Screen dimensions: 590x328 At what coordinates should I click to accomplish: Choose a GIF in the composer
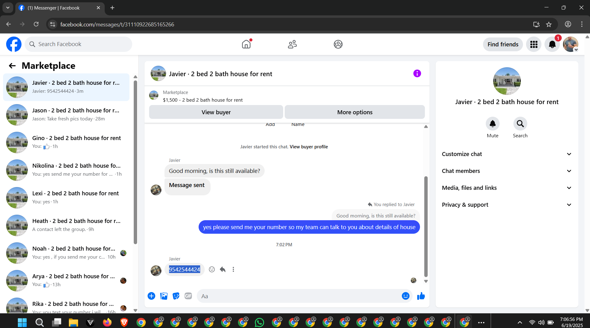pos(188,296)
